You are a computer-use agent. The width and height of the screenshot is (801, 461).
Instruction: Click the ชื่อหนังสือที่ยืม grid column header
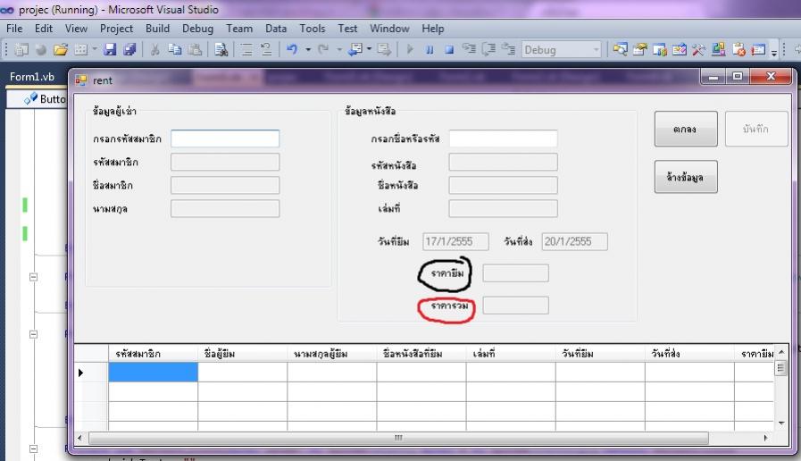click(421, 353)
